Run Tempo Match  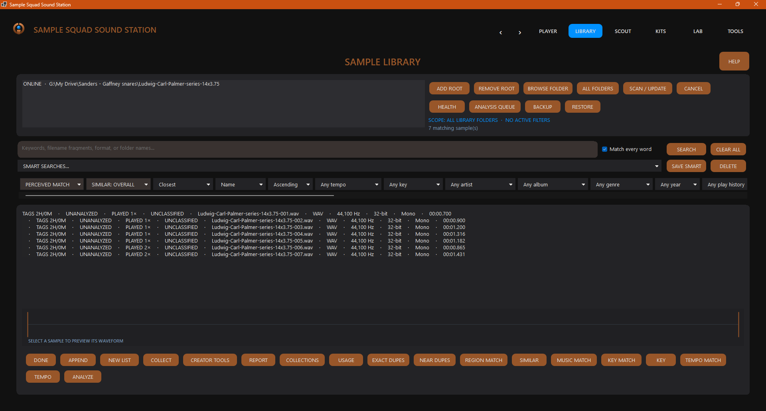click(703, 360)
